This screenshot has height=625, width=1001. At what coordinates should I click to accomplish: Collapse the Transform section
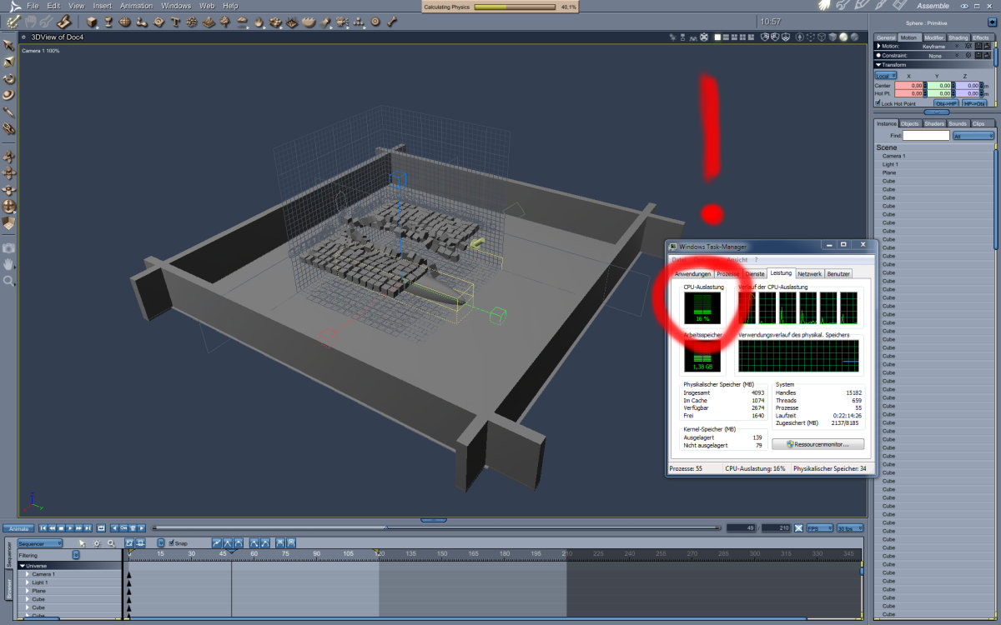tap(878, 65)
